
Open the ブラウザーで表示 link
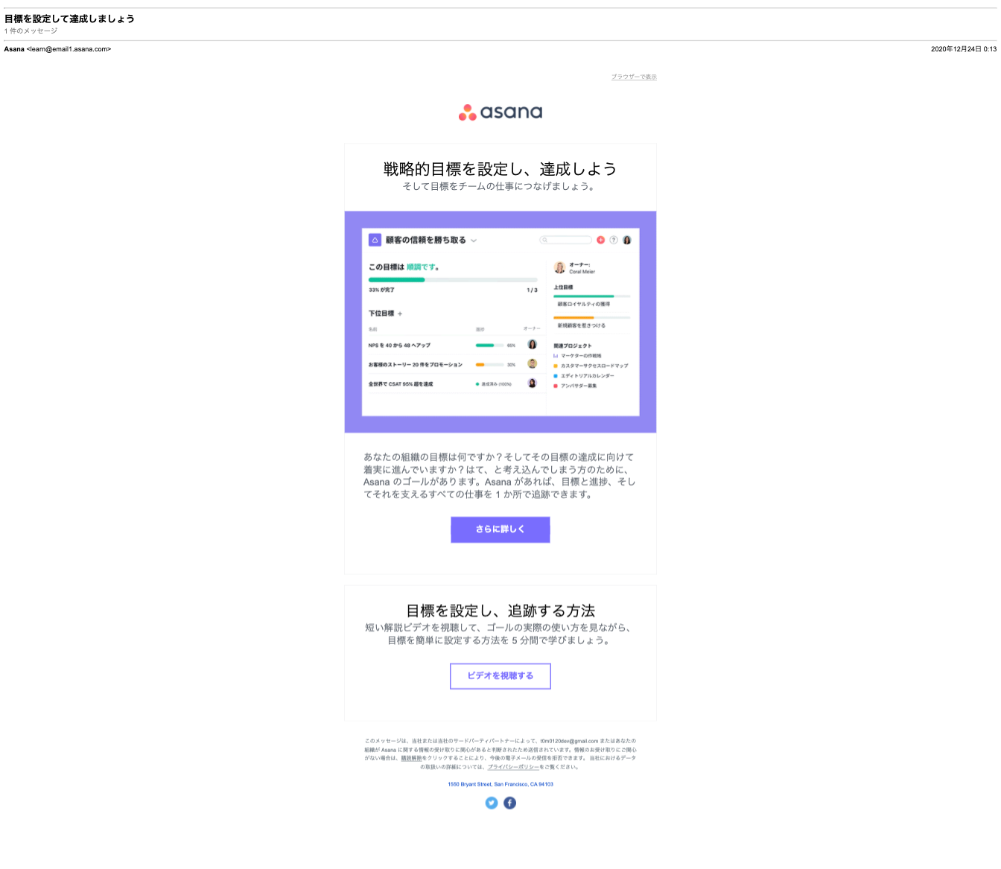[x=634, y=77]
